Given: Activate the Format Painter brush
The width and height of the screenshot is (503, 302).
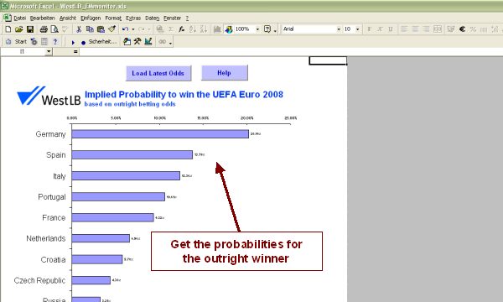Looking at the screenshot, I should click(111, 29).
